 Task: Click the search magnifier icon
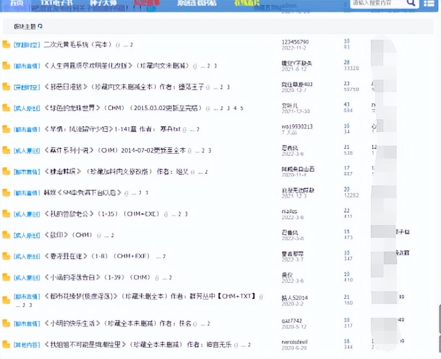411,3
